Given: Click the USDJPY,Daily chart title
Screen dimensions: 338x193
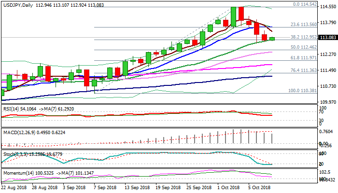Looking at the screenshot, I should click(x=17, y=3).
